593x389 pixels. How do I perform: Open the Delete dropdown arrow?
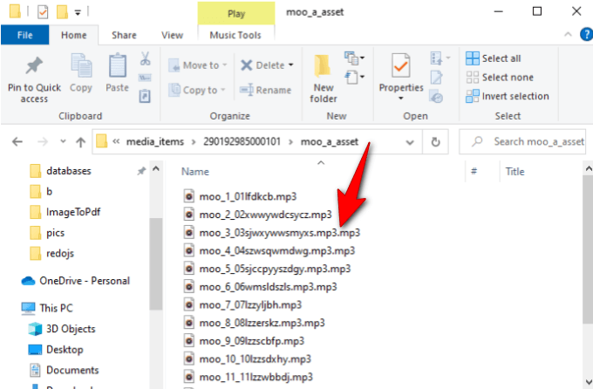click(x=290, y=65)
